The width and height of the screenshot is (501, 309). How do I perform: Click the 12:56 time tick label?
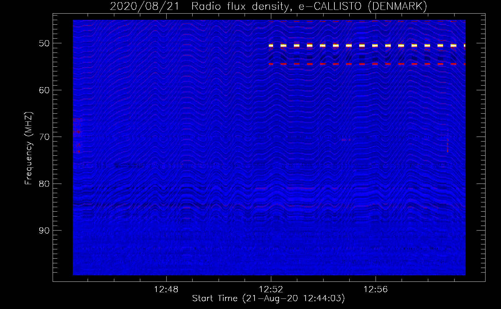tap(376, 290)
